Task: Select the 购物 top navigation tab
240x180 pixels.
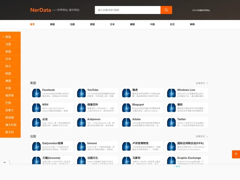Action: [192, 24]
